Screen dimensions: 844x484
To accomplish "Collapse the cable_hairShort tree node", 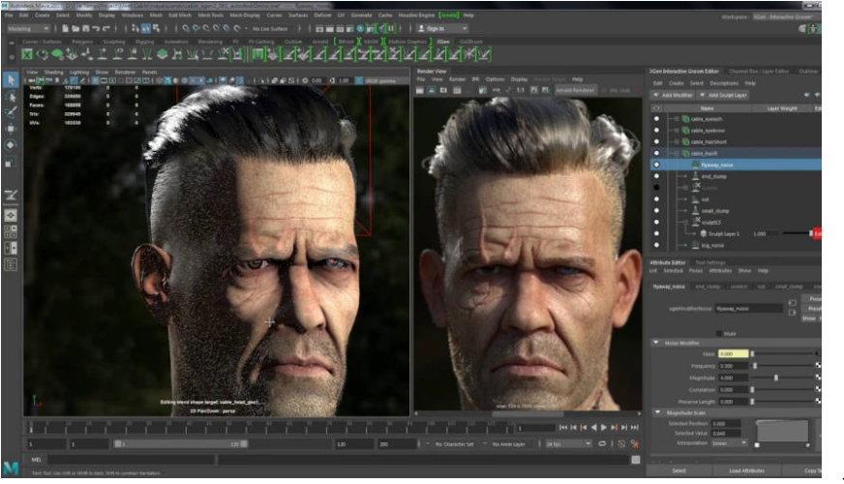I will 677,141.
